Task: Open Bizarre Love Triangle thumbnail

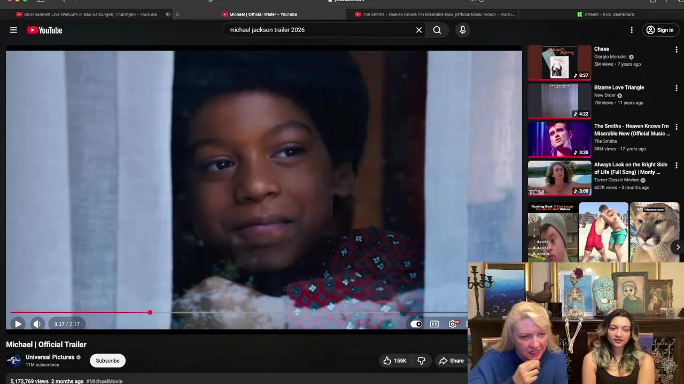Action: [559, 101]
